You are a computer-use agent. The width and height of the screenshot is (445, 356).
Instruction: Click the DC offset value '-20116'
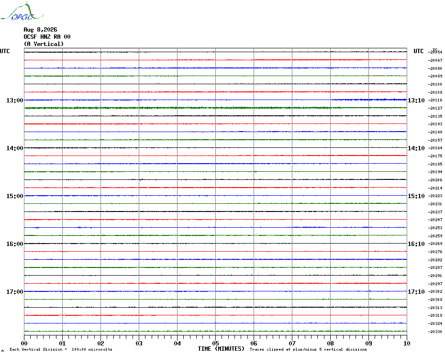coord(435,100)
